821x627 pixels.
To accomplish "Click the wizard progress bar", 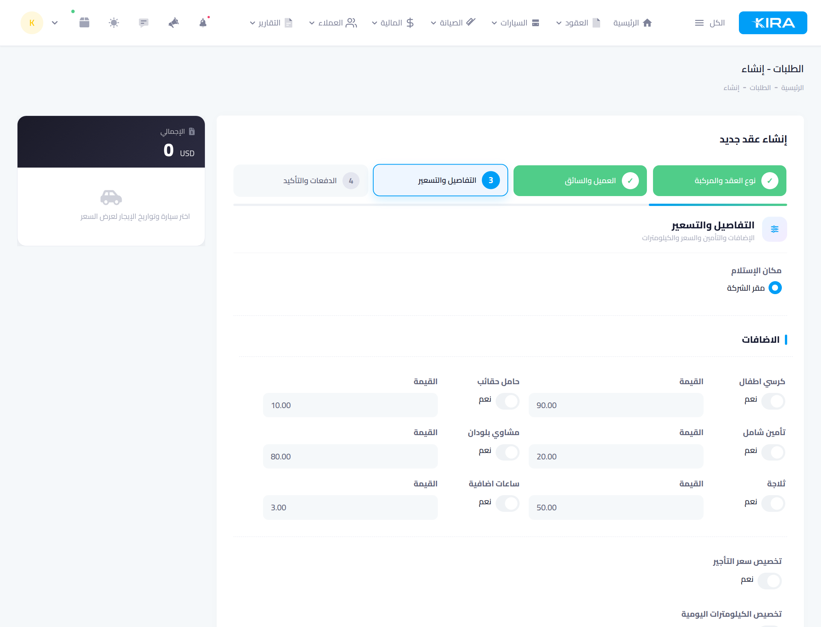I will pos(510,205).
